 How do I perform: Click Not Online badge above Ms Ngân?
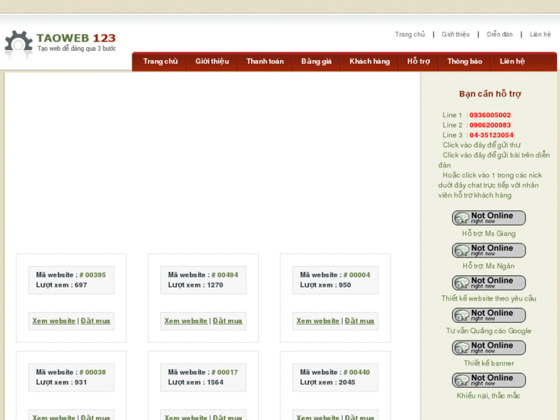[x=488, y=250]
